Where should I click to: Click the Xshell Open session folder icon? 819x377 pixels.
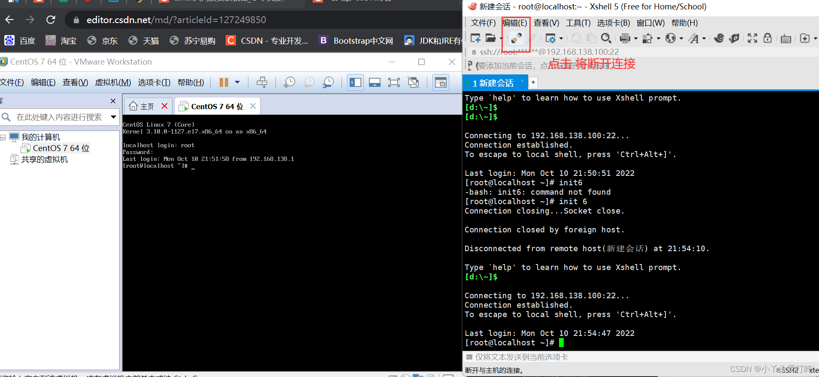click(490, 38)
